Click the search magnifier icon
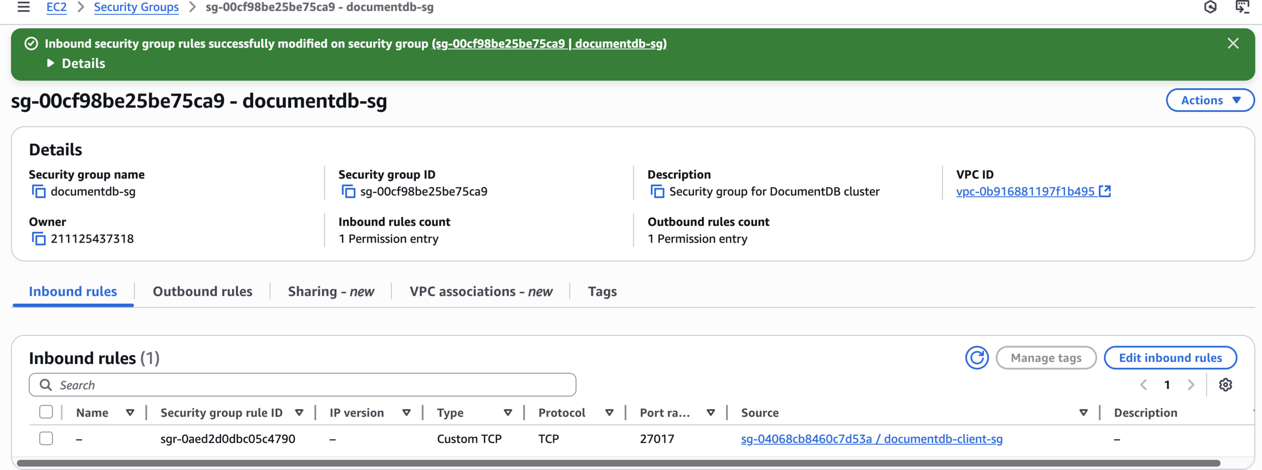Screen dimensions: 1262x470 46,385
